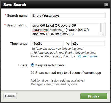Click the time range end field @d
111x103 pixels.
pos(88,43)
